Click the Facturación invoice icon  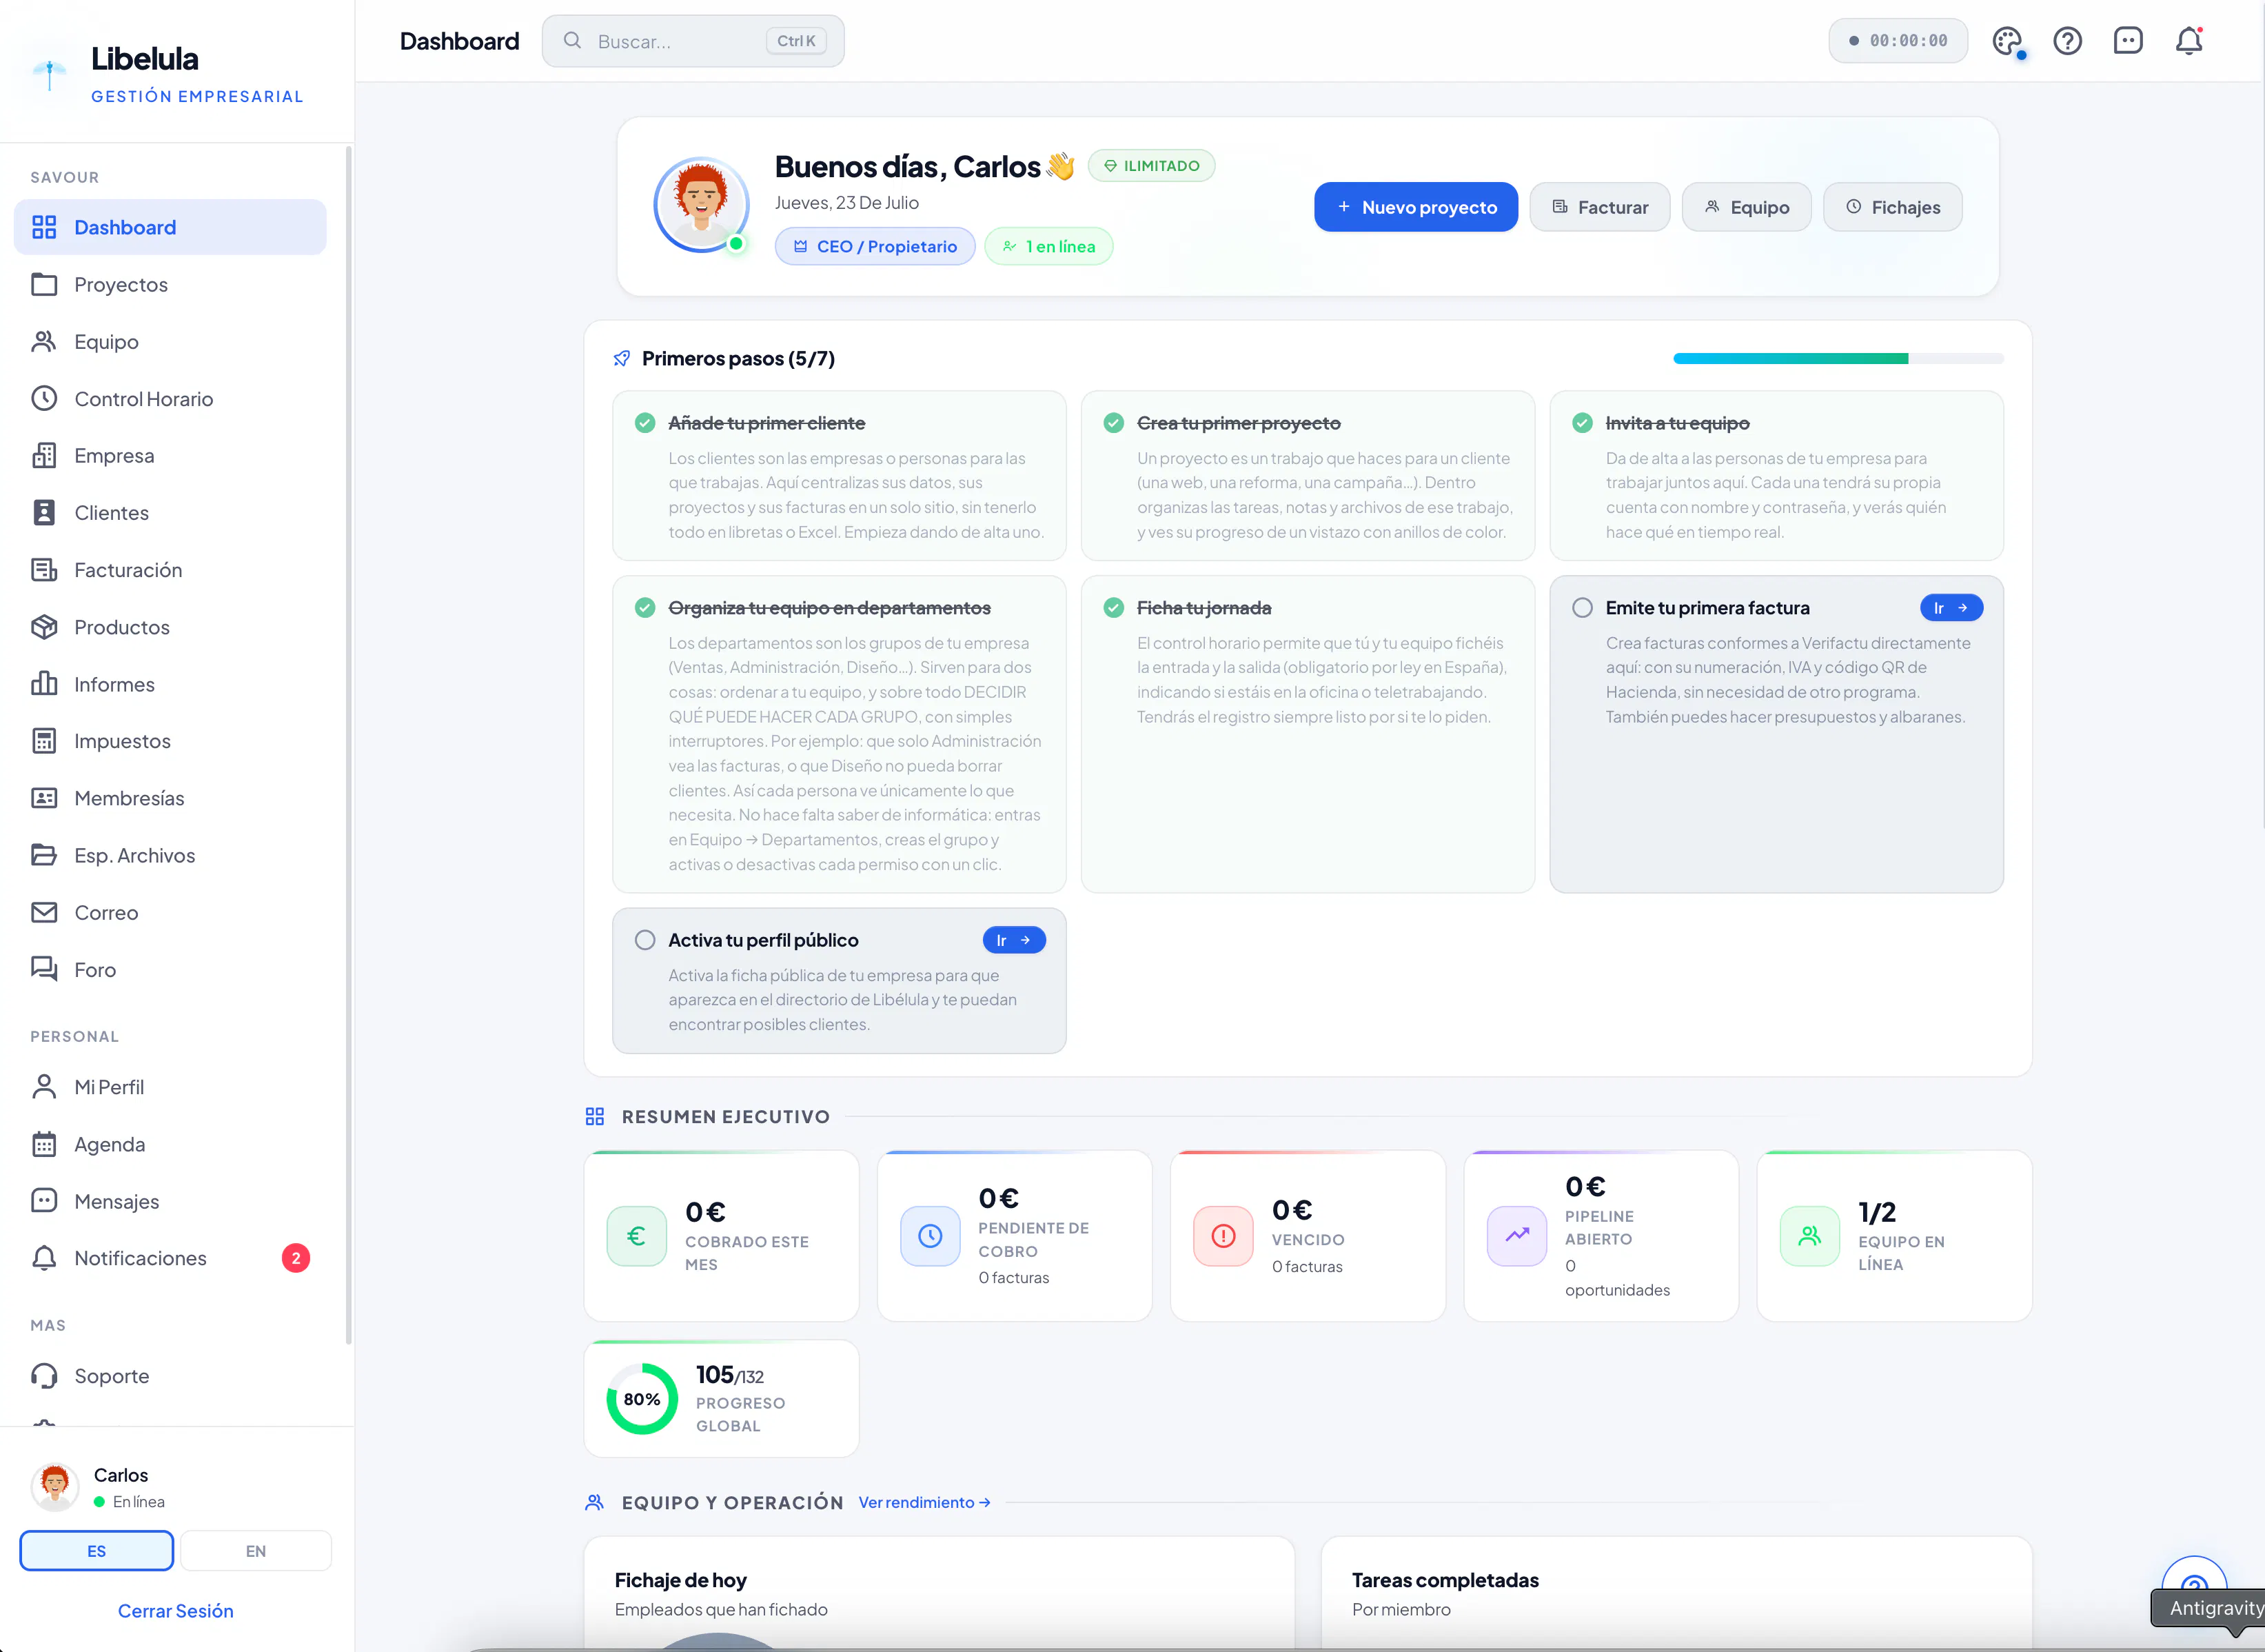point(44,569)
